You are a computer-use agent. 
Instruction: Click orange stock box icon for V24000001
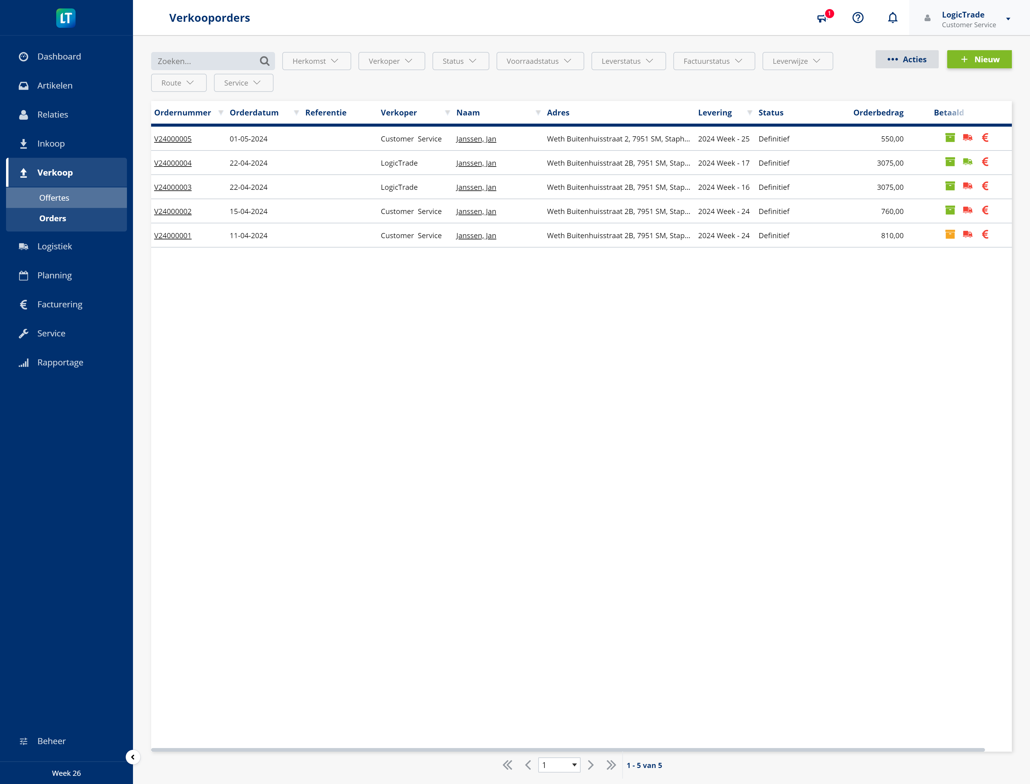950,235
